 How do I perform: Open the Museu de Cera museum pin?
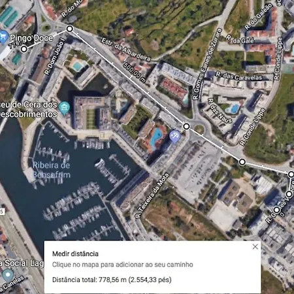(65, 108)
